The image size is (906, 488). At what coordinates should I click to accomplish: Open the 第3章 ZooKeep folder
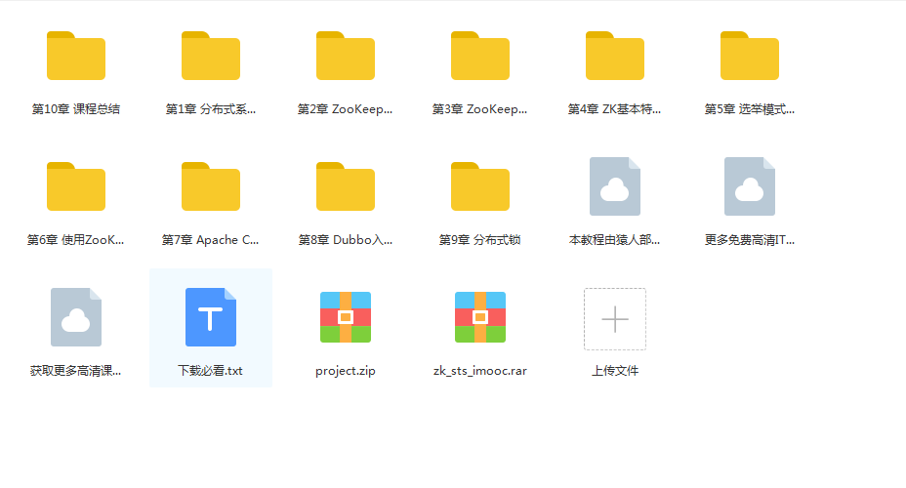[480, 57]
